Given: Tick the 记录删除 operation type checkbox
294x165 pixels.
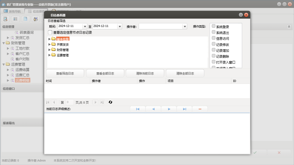Looking at the screenshot, I should [214, 56].
